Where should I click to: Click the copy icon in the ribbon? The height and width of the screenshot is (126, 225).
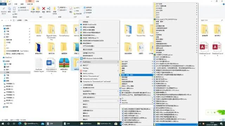tap(9, 9)
